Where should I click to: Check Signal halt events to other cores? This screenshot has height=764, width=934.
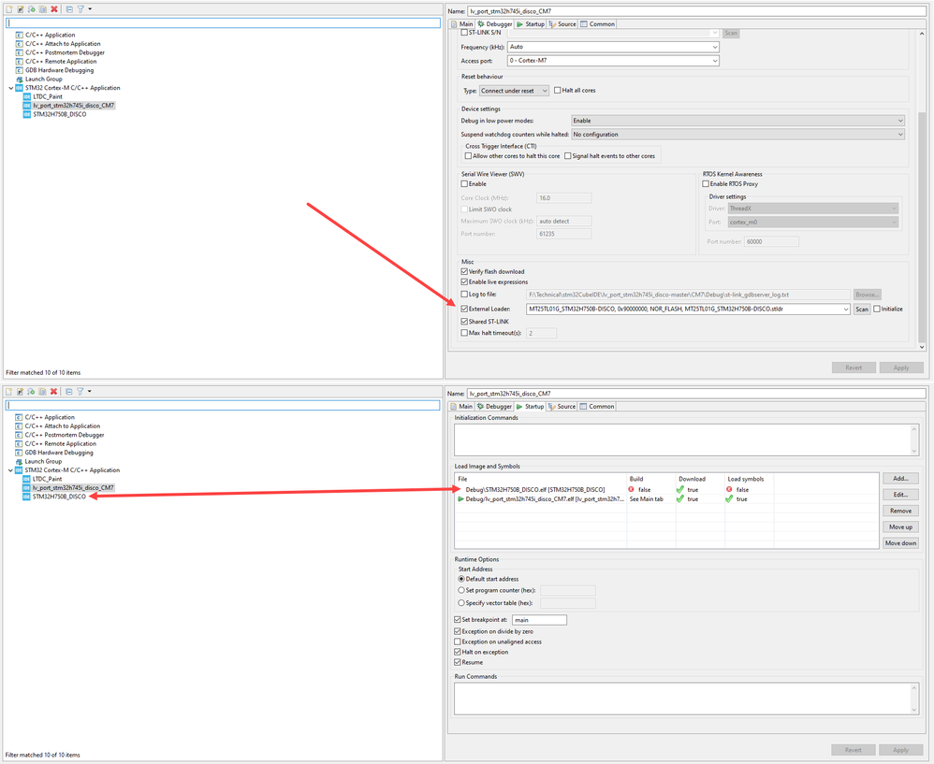568,156
